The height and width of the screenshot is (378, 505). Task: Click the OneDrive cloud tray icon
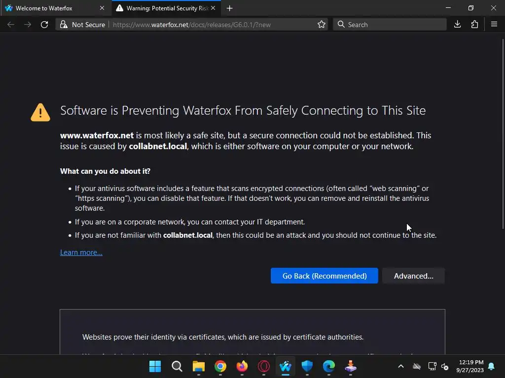tap(417, 366)
